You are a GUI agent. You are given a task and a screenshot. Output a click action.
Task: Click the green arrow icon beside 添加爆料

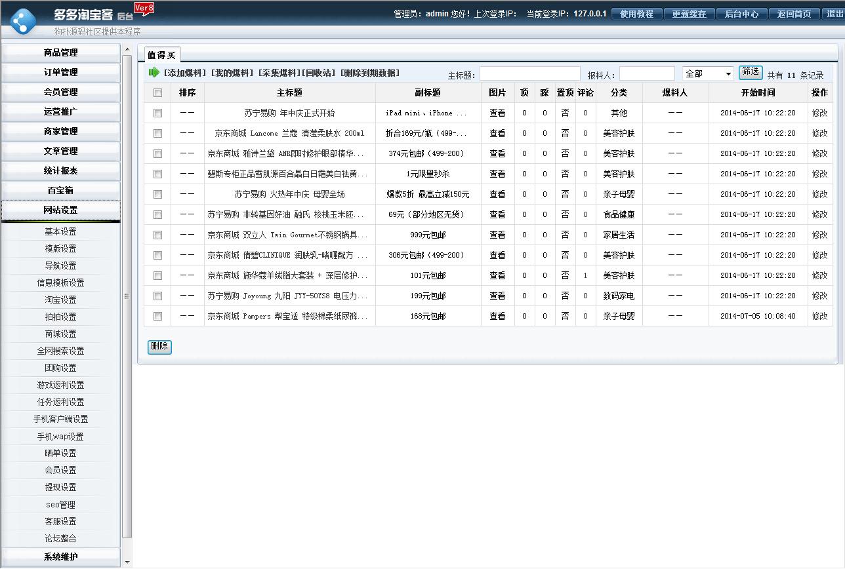[153, 72]
